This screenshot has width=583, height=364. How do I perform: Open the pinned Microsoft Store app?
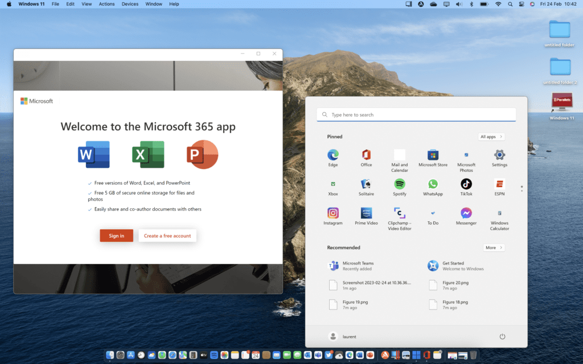[x=433, y=158]
